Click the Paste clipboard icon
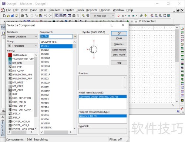185x142 pixels. tap(40, 16)
